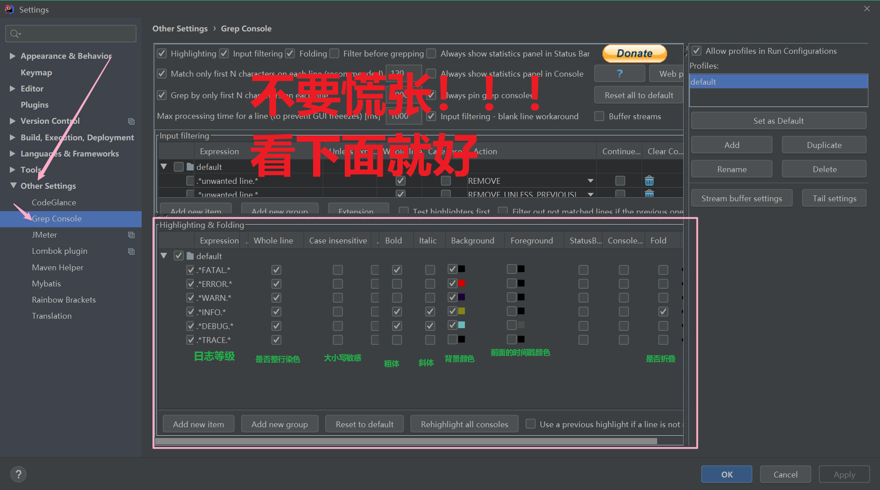Click the olive background swatch for INFO
The width and height of the screenshot is (880, 490).
[462, 311]
